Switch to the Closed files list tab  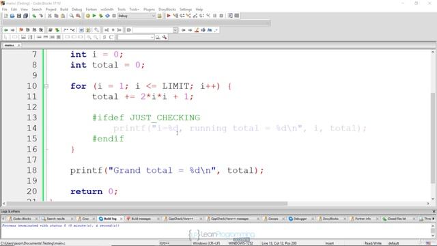click(396, 219)
